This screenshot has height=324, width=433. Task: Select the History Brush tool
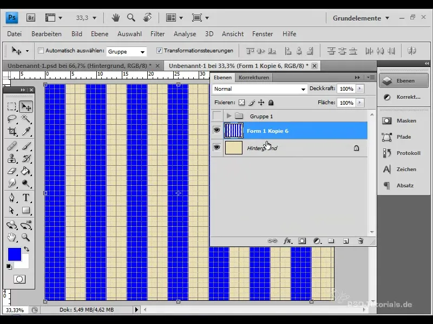[26, 158]
